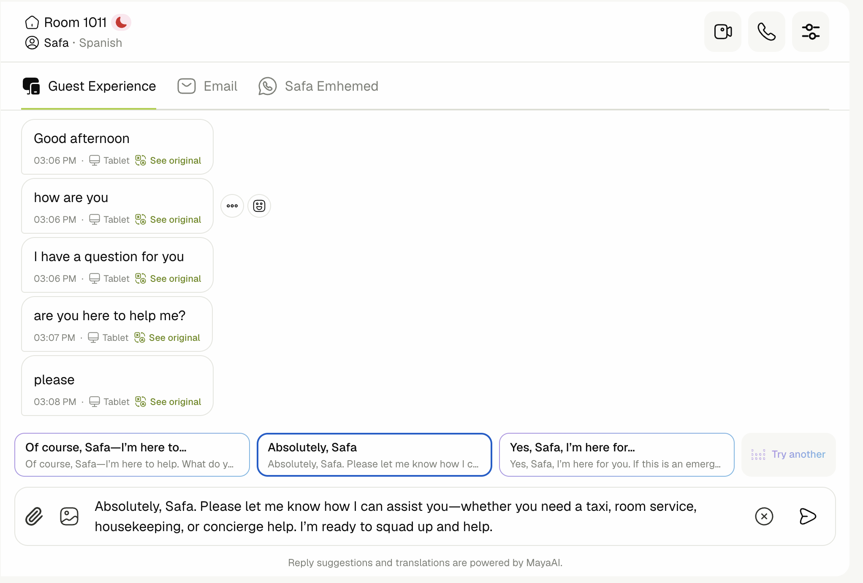This screenshot has height=583, width=863.
Task: Send the drafted reply message
Action: [x=808, y=516]
